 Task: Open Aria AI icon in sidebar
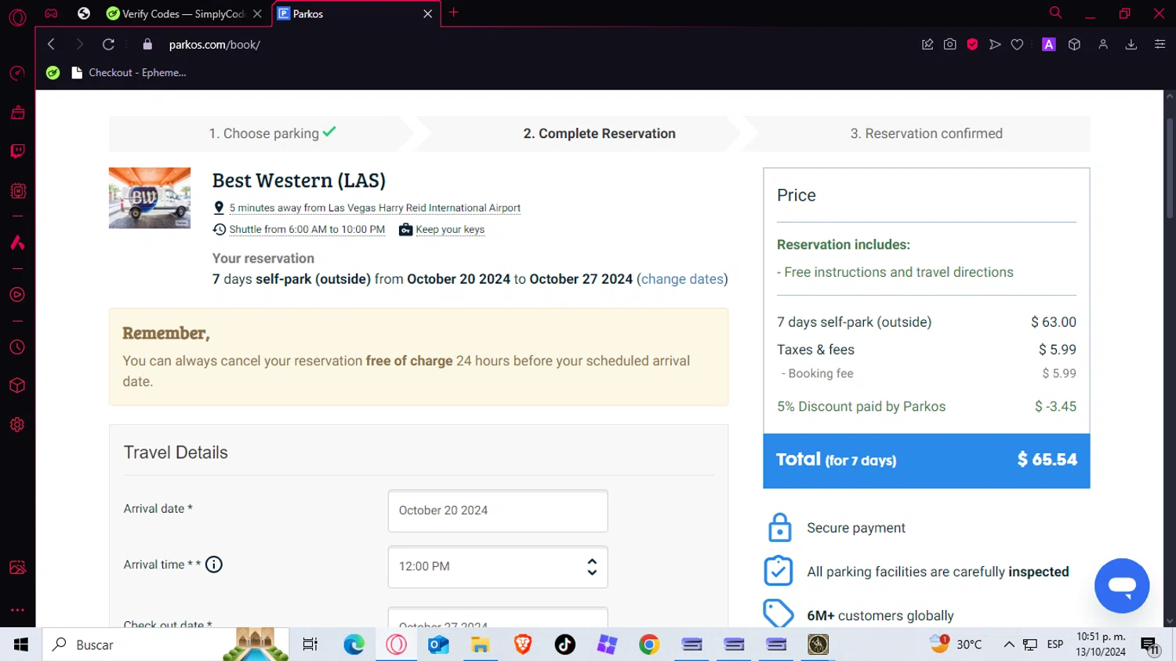[x=17, y=243]
